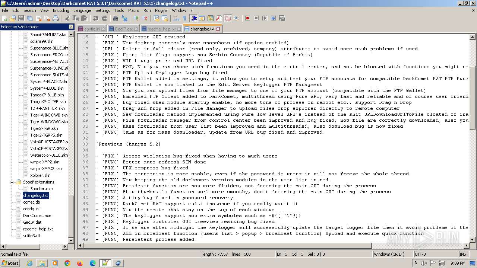Open the Plugins menu
The width and height of the screenshot is (477, 268).
tap(161, 10)
